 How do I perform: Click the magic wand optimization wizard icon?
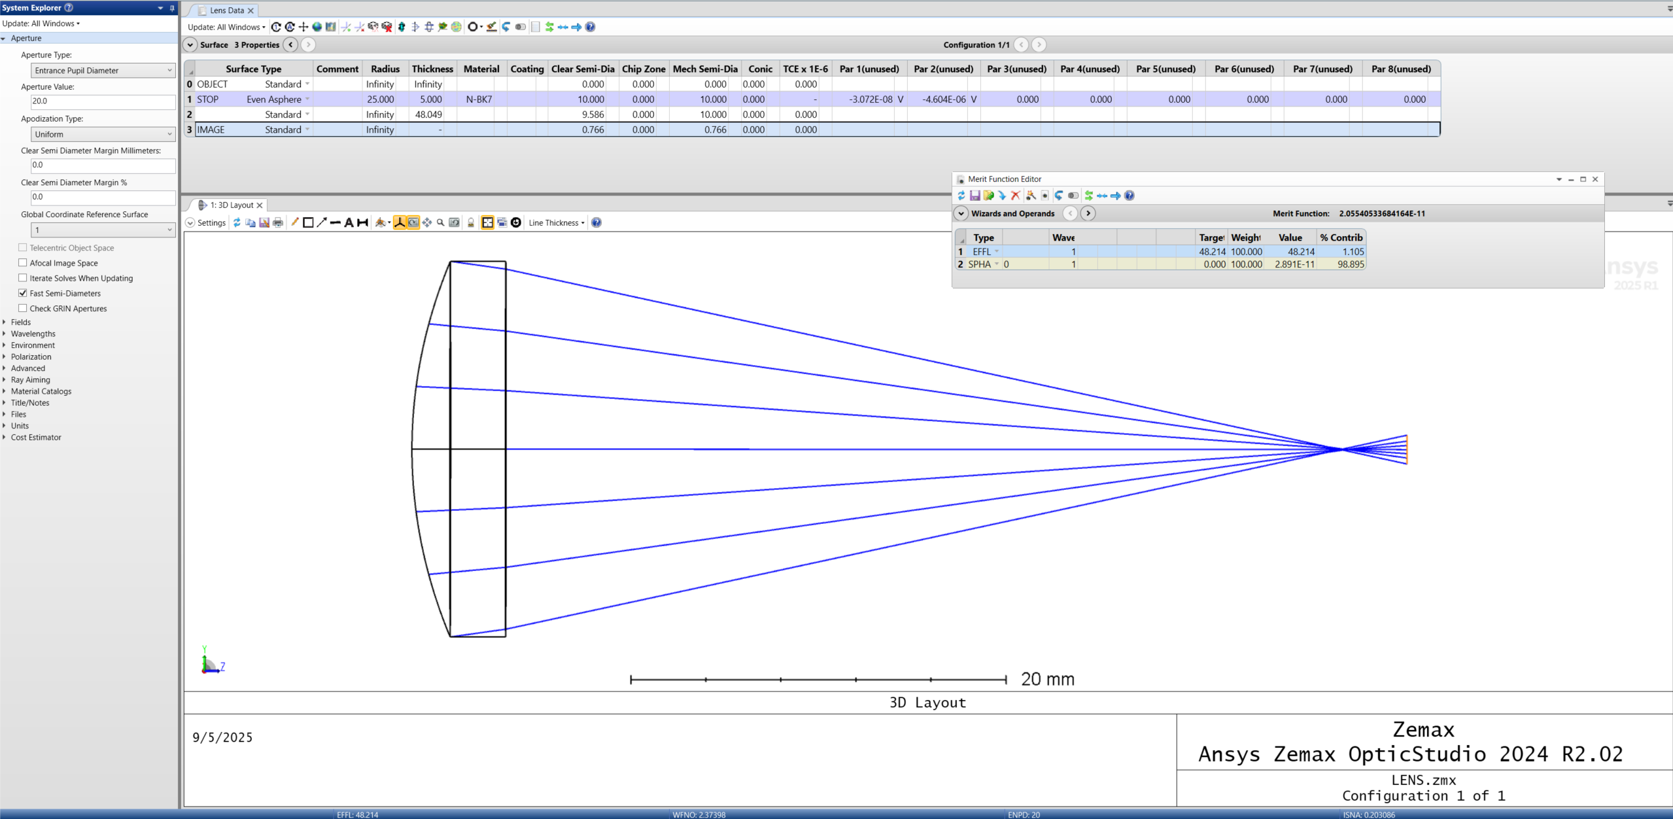pyautogui.click(x=1031, y=196)
